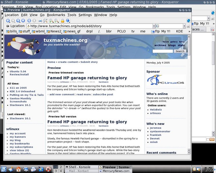
Task: Click the Home icon in Konqueror toolbar
Action: pyautogui.click(x=23, y=21)
